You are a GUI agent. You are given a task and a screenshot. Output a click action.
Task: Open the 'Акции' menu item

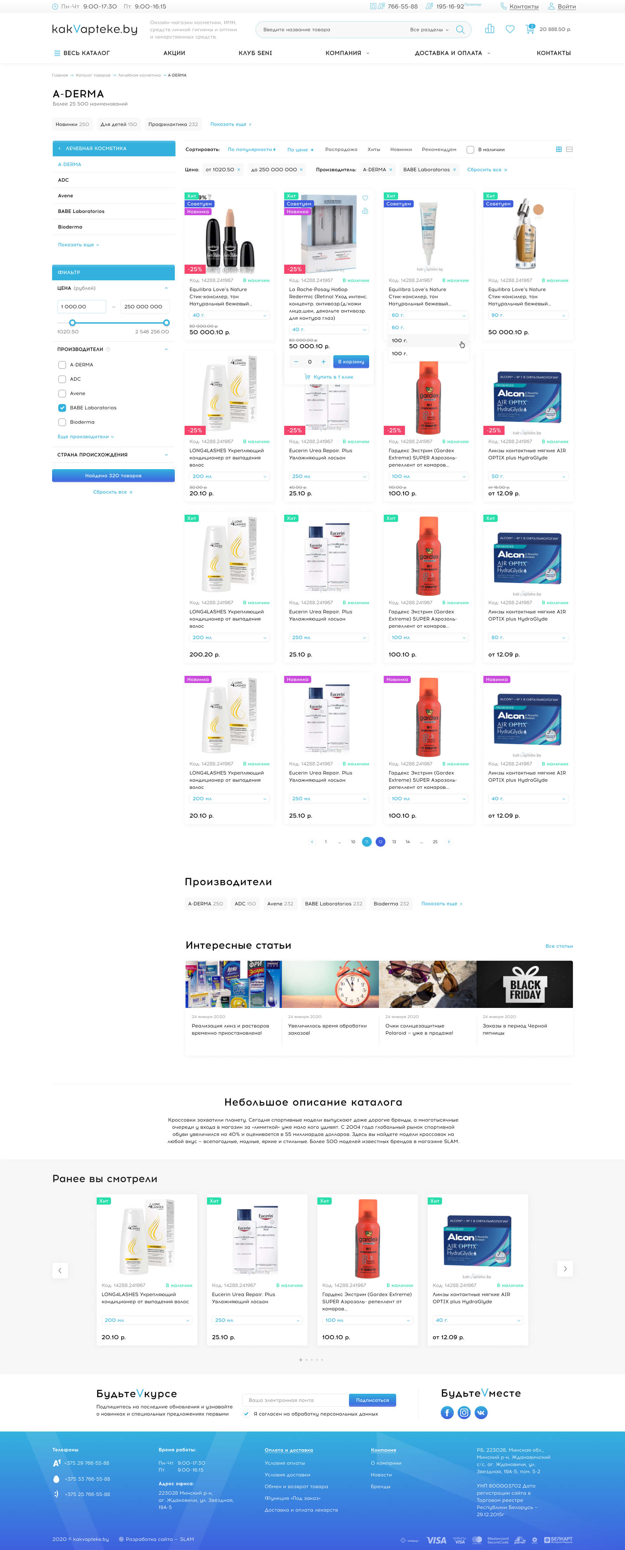174,53
